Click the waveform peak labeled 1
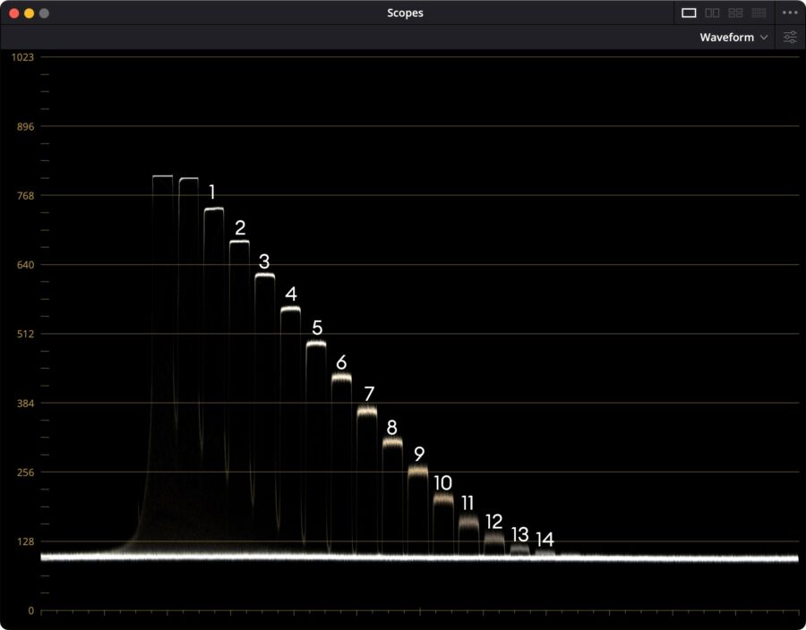The height and width of the screenshot is (630, 806). pyautogui.click(x=213, y=209)
